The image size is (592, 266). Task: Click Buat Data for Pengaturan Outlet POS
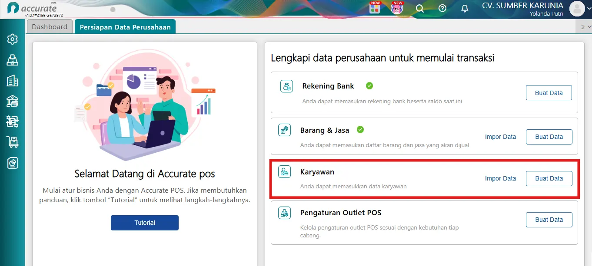click(549, 220)
